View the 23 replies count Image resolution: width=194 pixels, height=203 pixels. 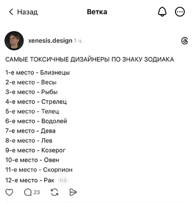click(37, 192)
